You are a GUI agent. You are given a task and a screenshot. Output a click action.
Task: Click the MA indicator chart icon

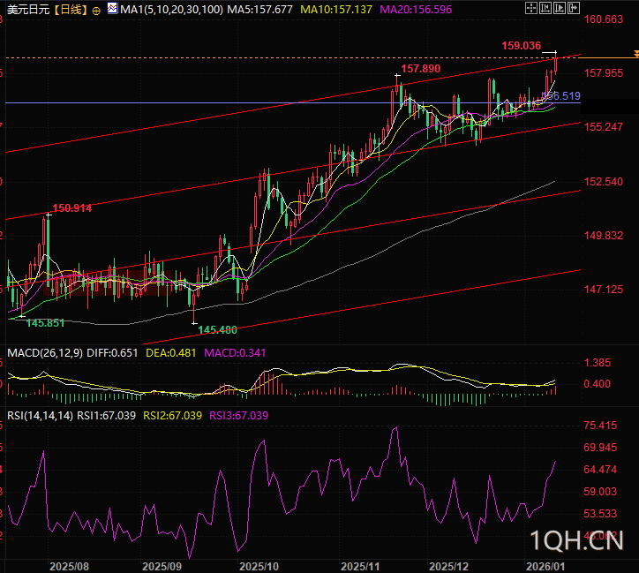click(111, 9)
